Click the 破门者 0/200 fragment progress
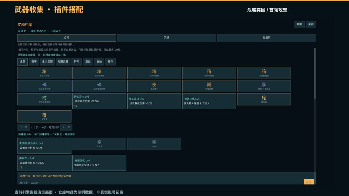349x196 pixels. (x=29, y=183)
